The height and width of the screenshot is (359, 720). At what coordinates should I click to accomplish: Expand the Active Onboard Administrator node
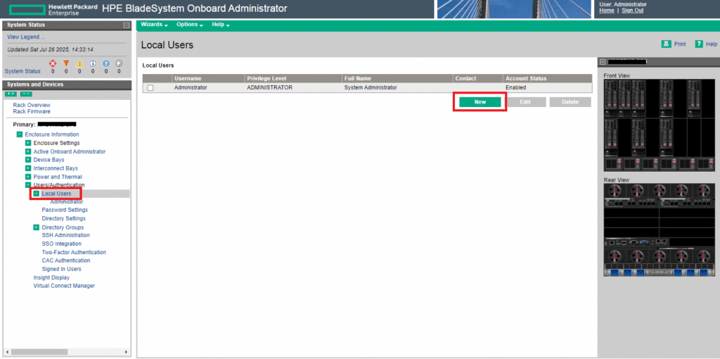(x=28, y=151)
